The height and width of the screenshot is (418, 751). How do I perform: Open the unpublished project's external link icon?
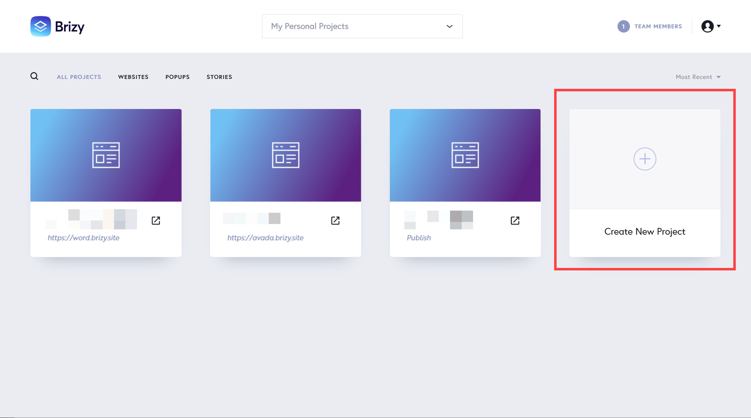(x=515, y=221)
